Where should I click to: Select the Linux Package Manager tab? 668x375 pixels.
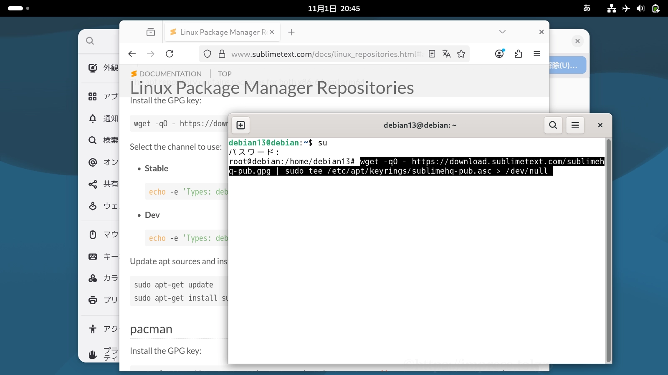click(x=222, y=32)
